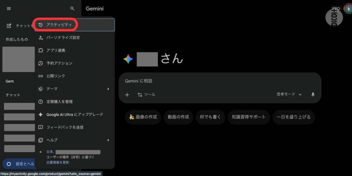Expand the ヘルプ submenu

point(75,140)
